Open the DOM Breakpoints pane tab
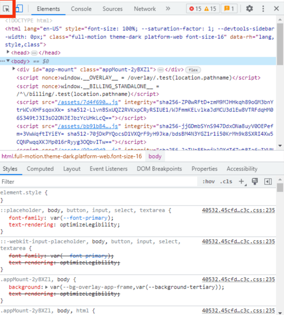Image resolution: width=284 pixels, height=315 pixels. tap(160, 169)
